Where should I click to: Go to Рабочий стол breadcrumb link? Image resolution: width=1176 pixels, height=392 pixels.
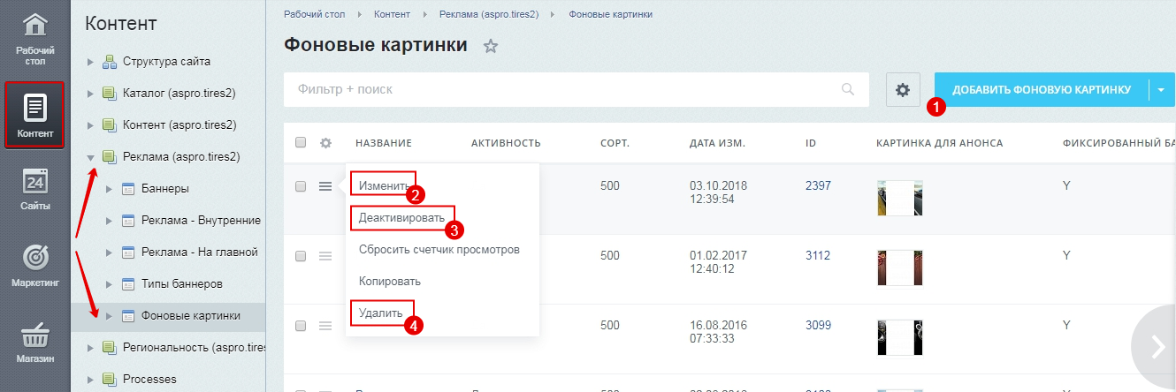tap(316, 15)
